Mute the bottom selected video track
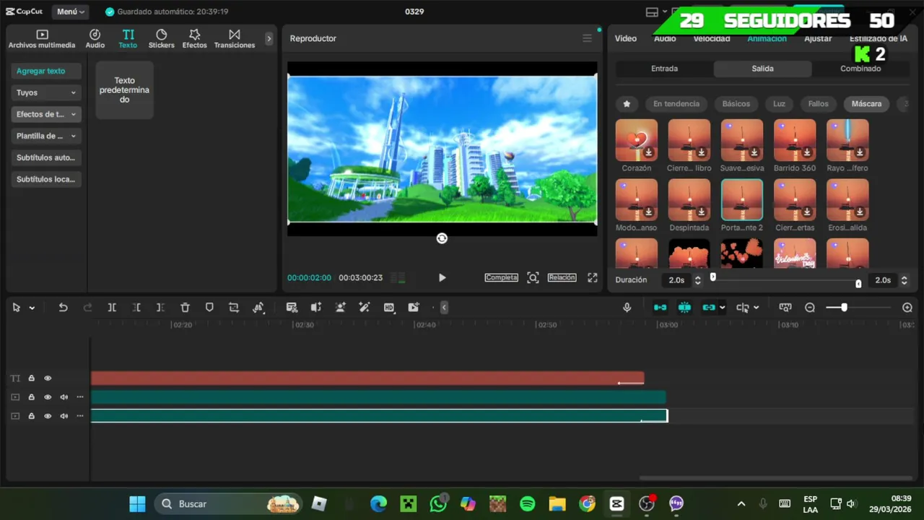 (64, 416)
